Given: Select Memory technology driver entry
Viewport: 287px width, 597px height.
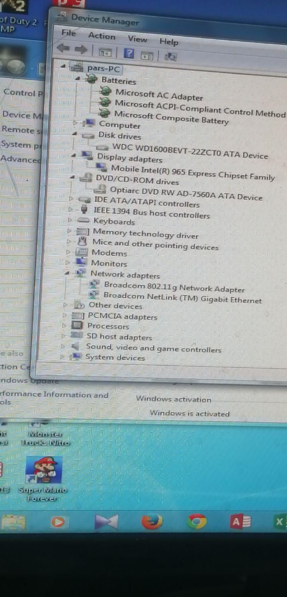Looking at the screenshot, I should (x=145, y=234).
